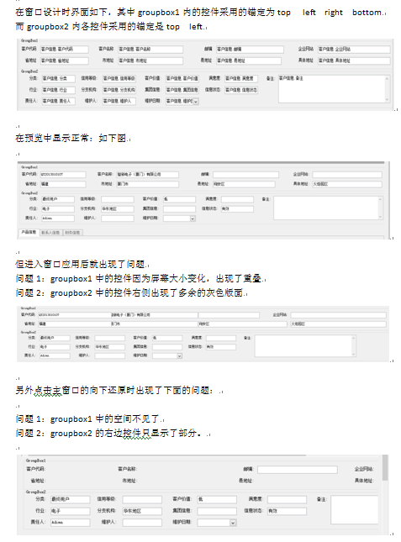Open the 维护日期 dropdown in the preview form
Viewport: 401px width, 542px height.
pos(193,218)
